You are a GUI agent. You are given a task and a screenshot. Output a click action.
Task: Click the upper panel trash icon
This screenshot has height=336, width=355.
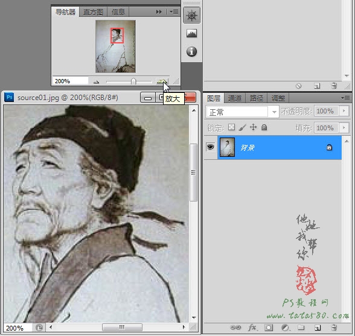pos(334,86)
